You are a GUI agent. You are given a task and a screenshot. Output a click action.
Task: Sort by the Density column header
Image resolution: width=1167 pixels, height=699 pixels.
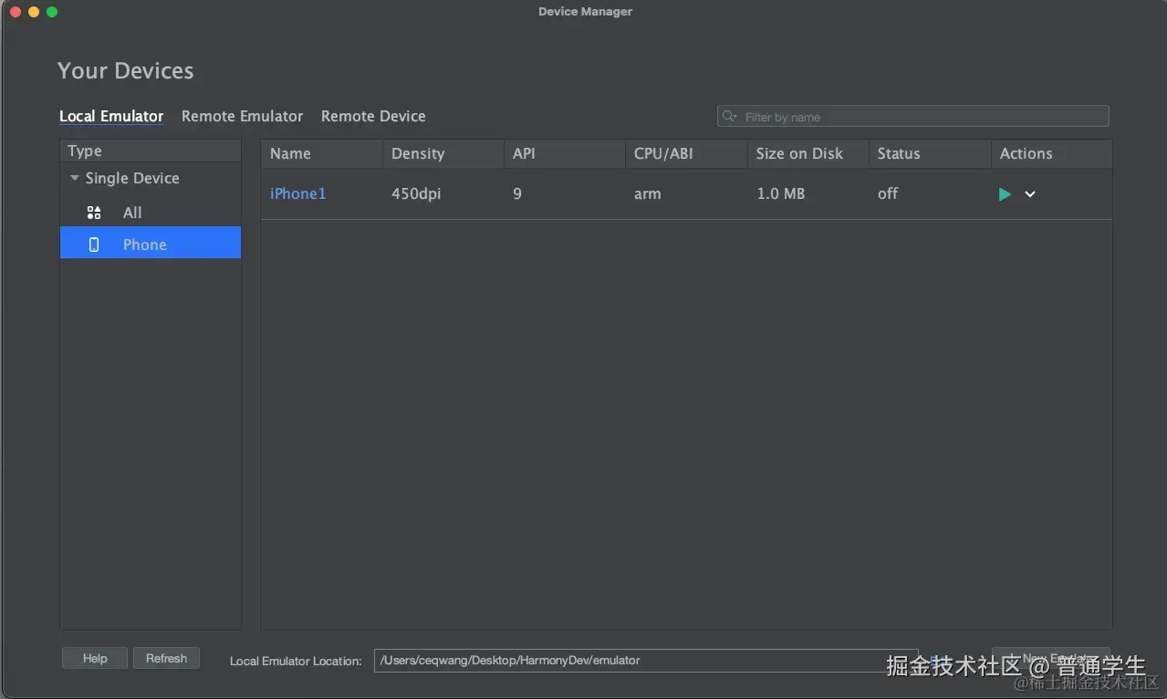443,153
